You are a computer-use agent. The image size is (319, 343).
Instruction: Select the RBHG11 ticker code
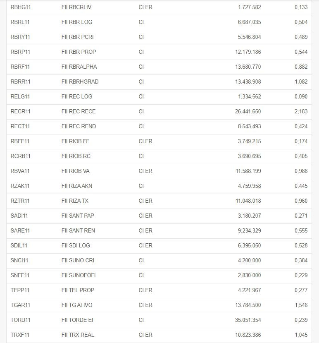coord(21,7)
